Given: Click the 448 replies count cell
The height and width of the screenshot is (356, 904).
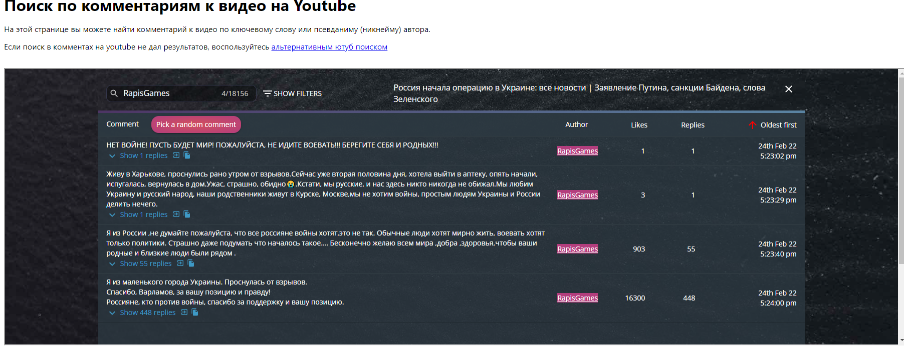Looking at the screenshot, I should coord(689,298).
